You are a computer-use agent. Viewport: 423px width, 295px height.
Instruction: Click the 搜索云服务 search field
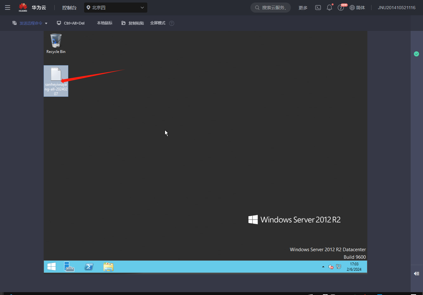click(x=271, y=8)
